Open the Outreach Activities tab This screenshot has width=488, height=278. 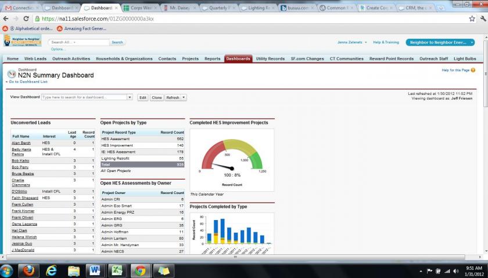(x=71, y=58)
